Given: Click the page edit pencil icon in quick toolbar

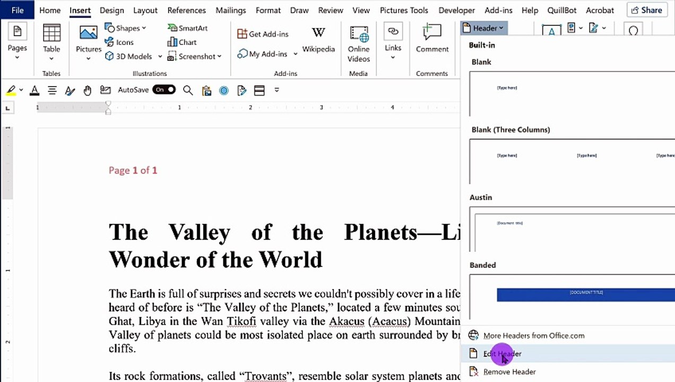Looking at the screenshot, I should tap(242, 91).
